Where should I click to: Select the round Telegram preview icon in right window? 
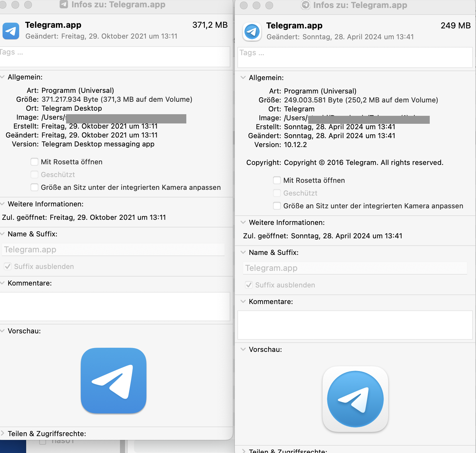(x=355, y=399)
